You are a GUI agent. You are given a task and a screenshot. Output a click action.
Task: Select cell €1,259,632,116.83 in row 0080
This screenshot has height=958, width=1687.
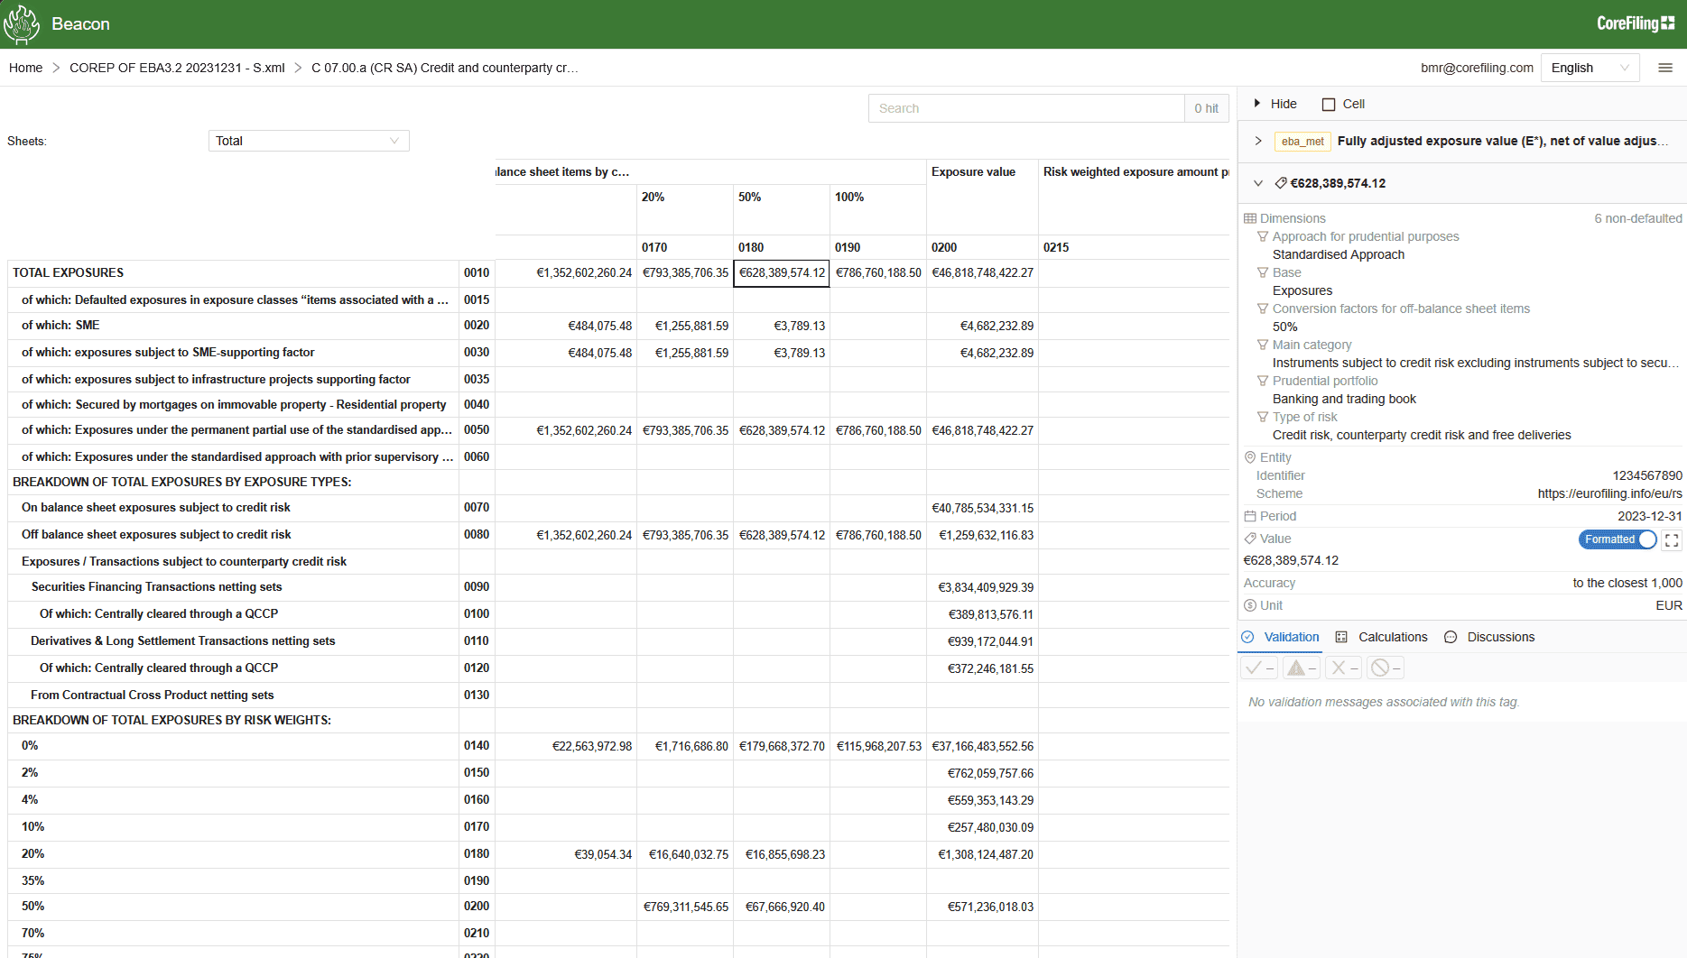click(982, 535)
